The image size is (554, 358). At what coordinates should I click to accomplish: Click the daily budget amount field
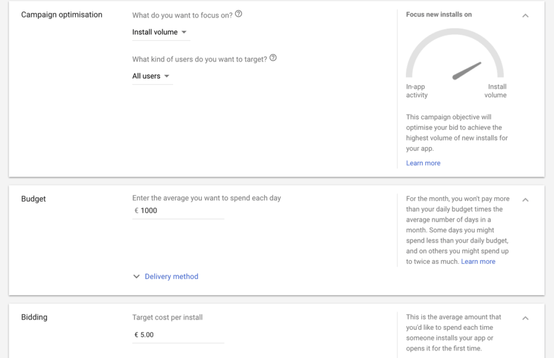(178, 211)
